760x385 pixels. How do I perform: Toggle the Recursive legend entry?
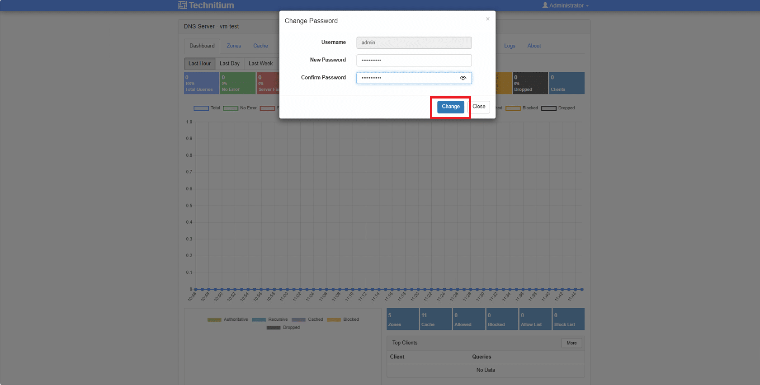259,319
